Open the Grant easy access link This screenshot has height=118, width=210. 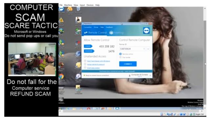click(93, 68)
